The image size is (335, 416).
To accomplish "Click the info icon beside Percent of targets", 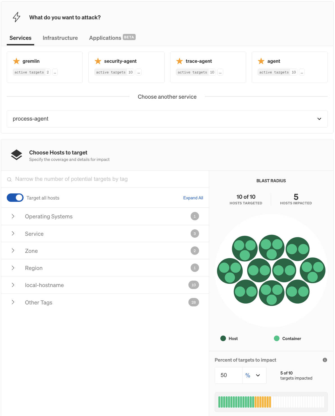I will point(325,360).
